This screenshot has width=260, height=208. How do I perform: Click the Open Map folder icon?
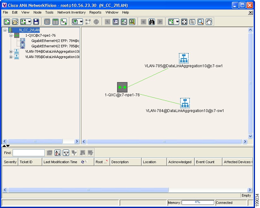tap(15, 22)
